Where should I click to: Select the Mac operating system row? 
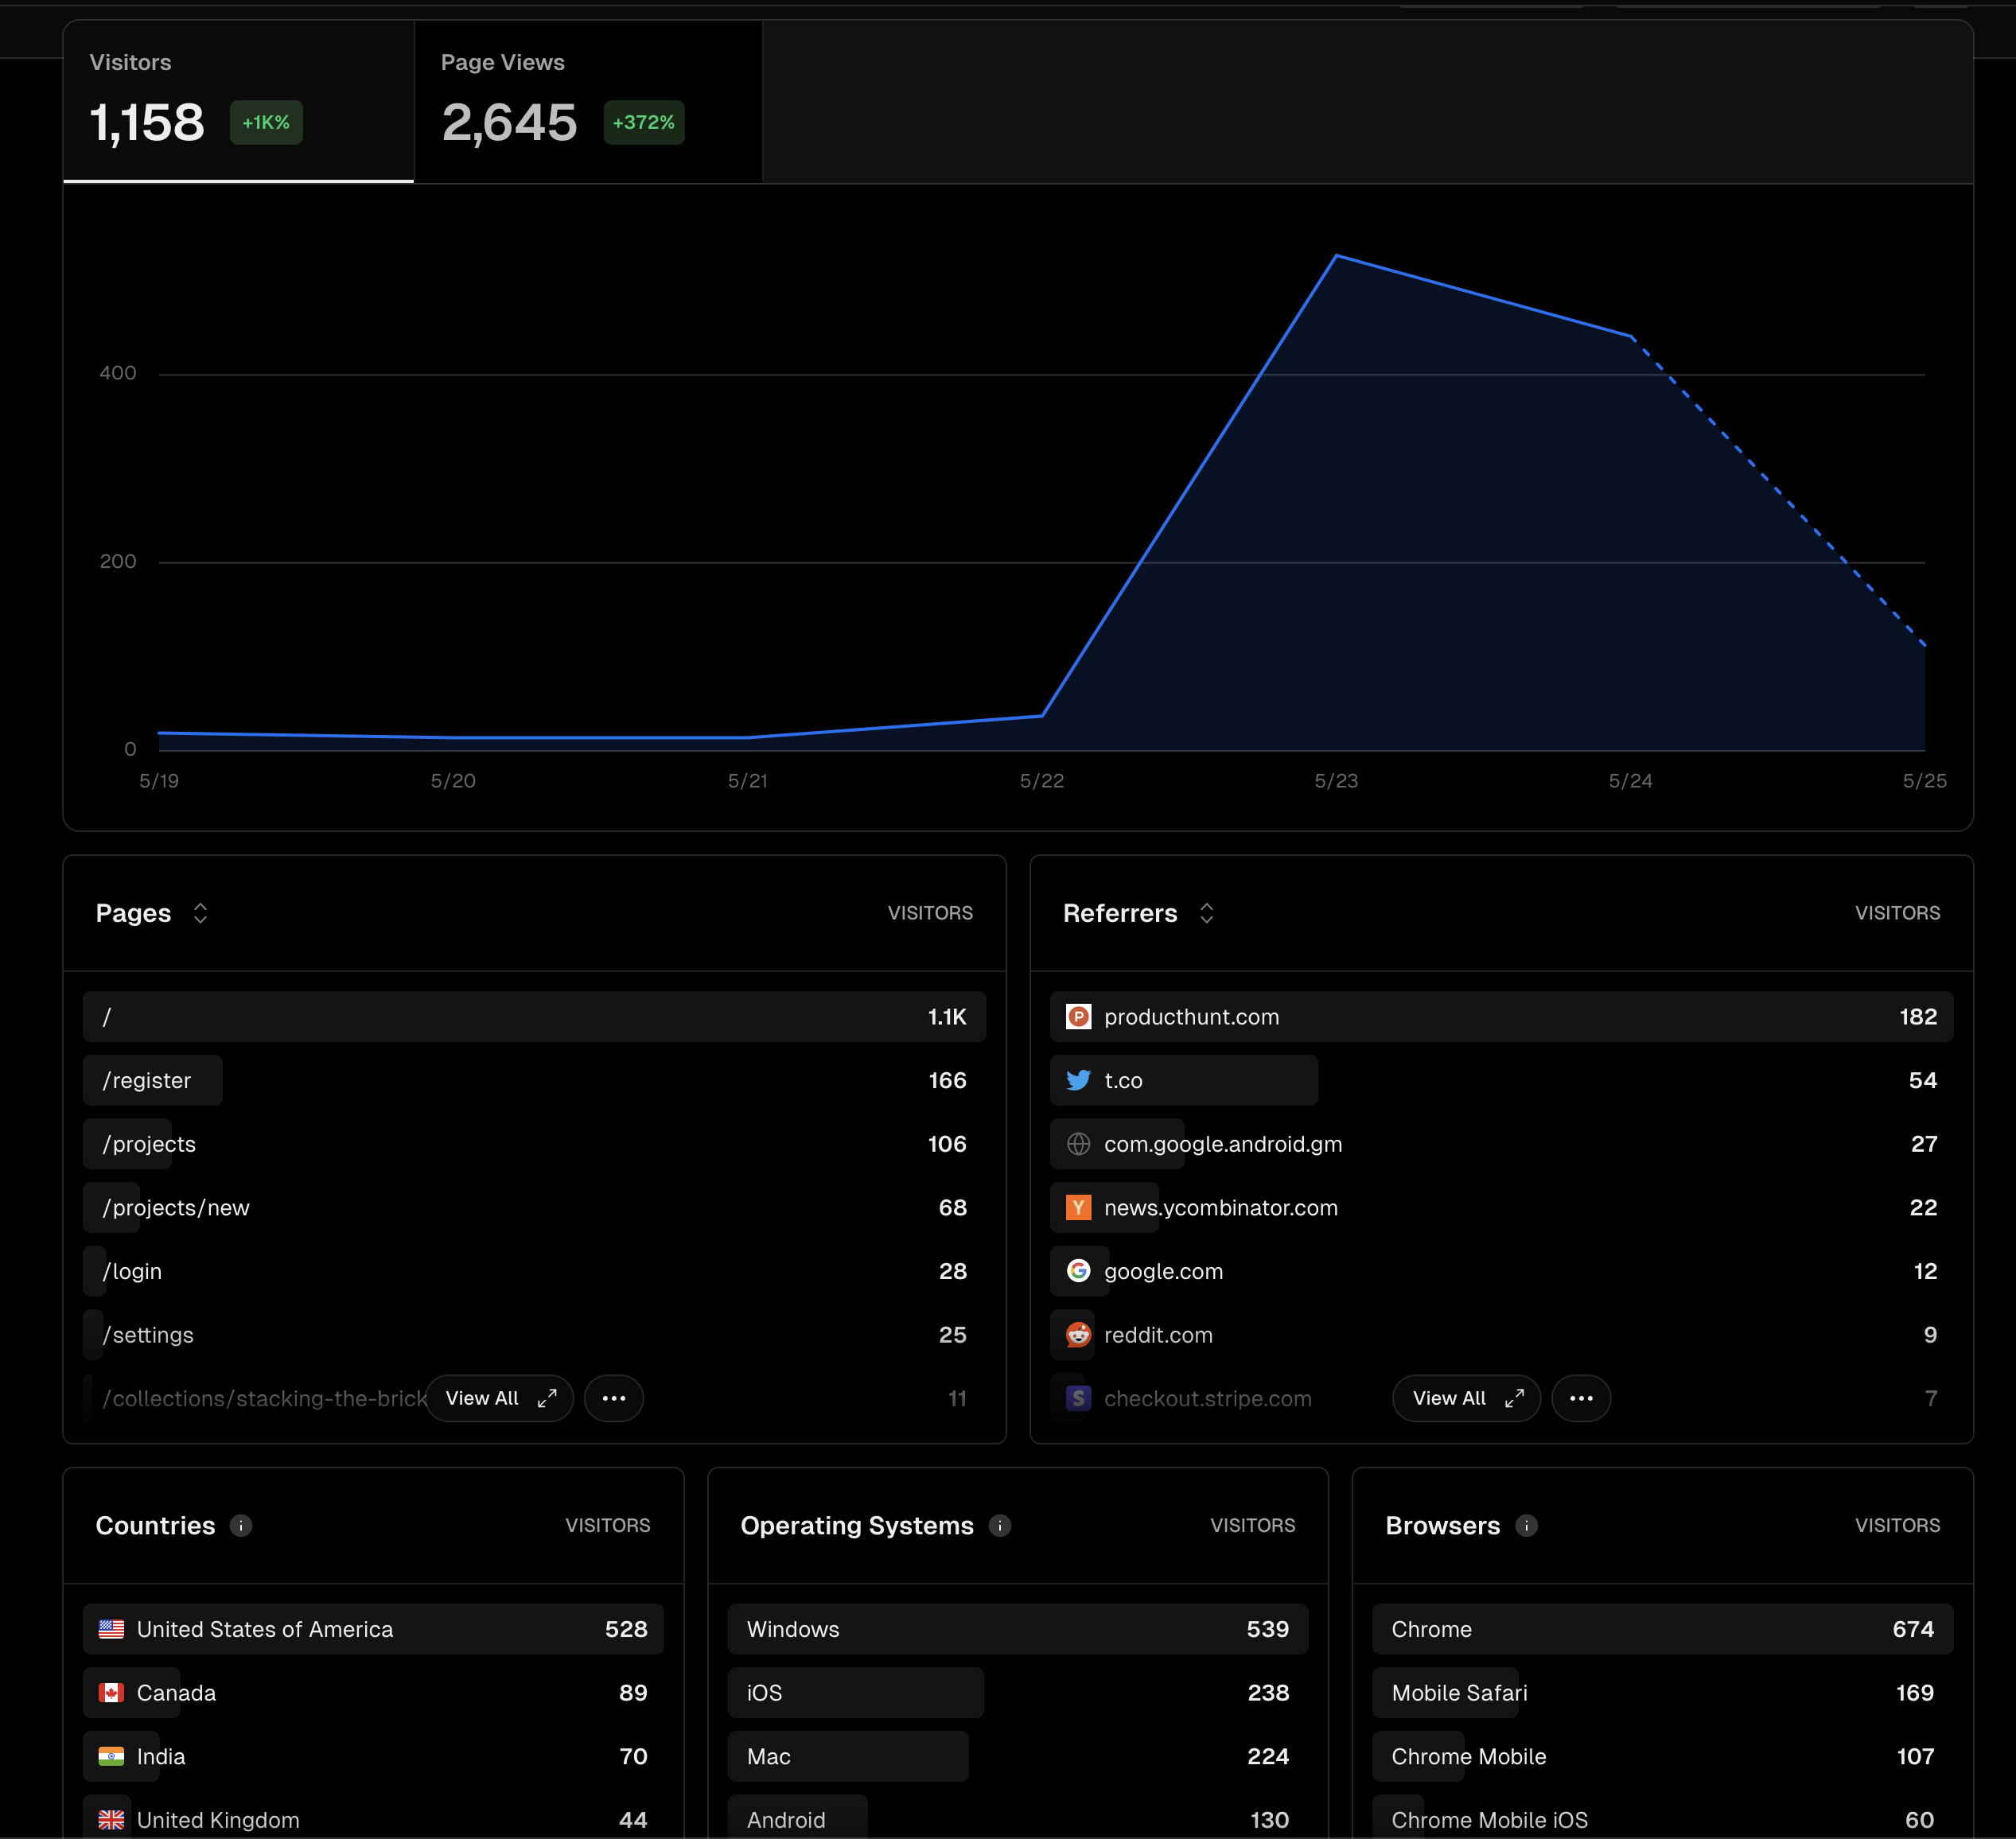coord(1018,1756)
